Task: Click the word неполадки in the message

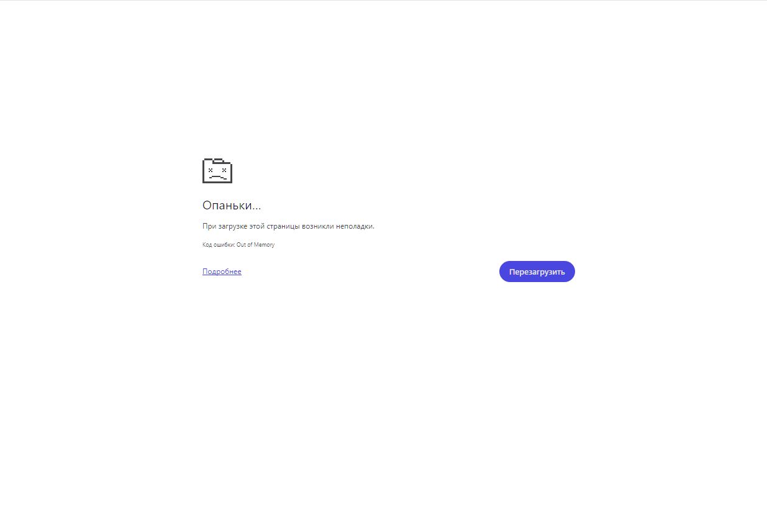Action: pos(355,226)
